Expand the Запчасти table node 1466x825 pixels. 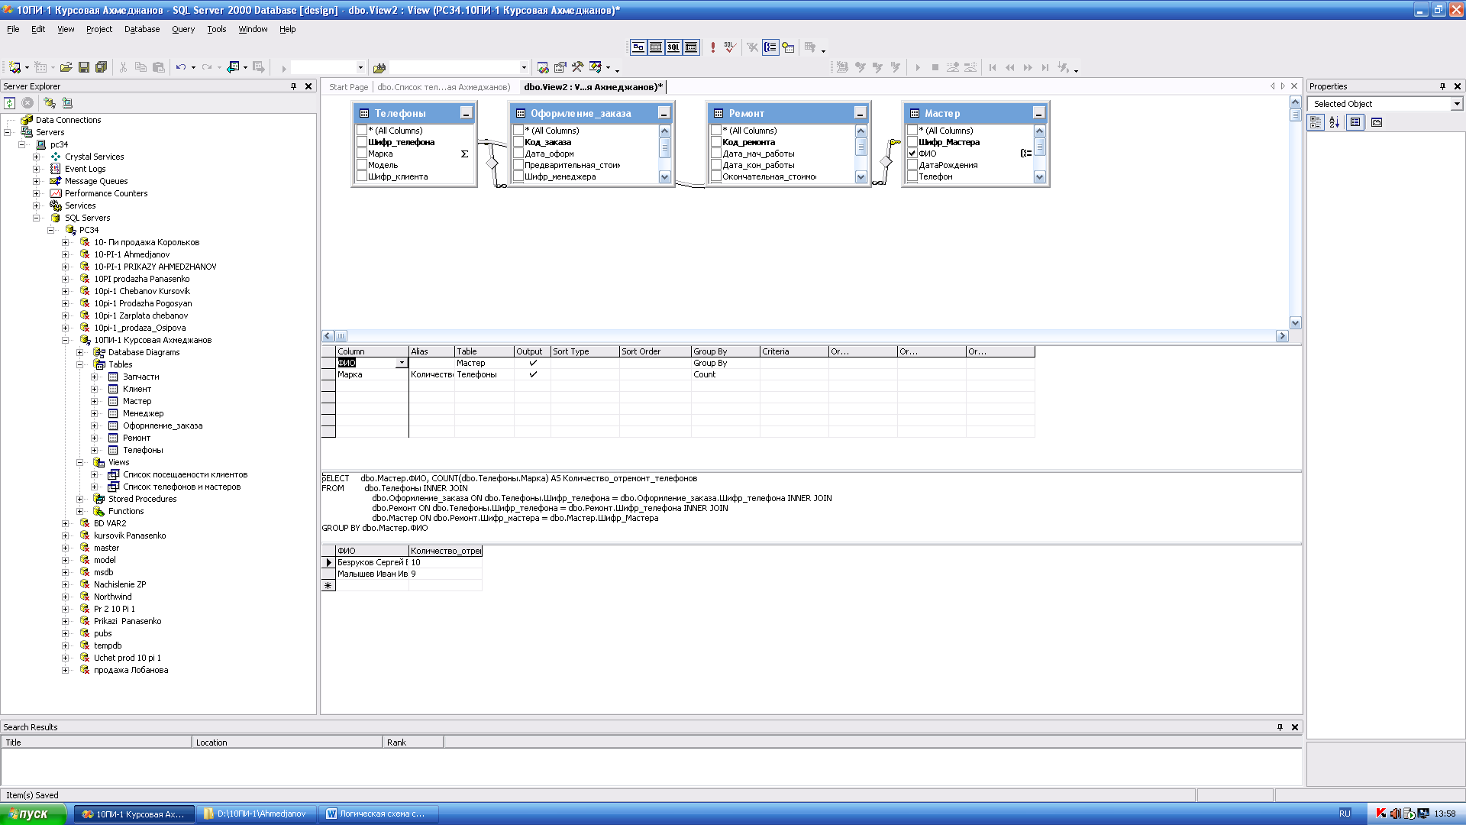(95, 377)
